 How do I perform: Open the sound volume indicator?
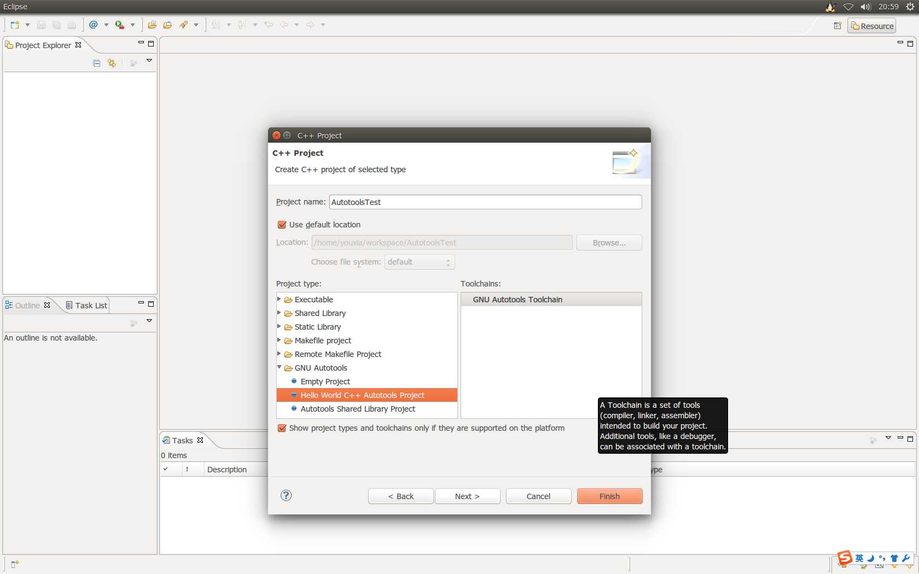(x=865, y=7)
